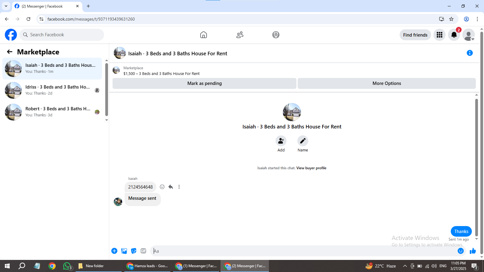Image resolution: width=484 pixels, height=272 pixels.
Task: Select the Robert conversation in list
Action: [52, 112]
